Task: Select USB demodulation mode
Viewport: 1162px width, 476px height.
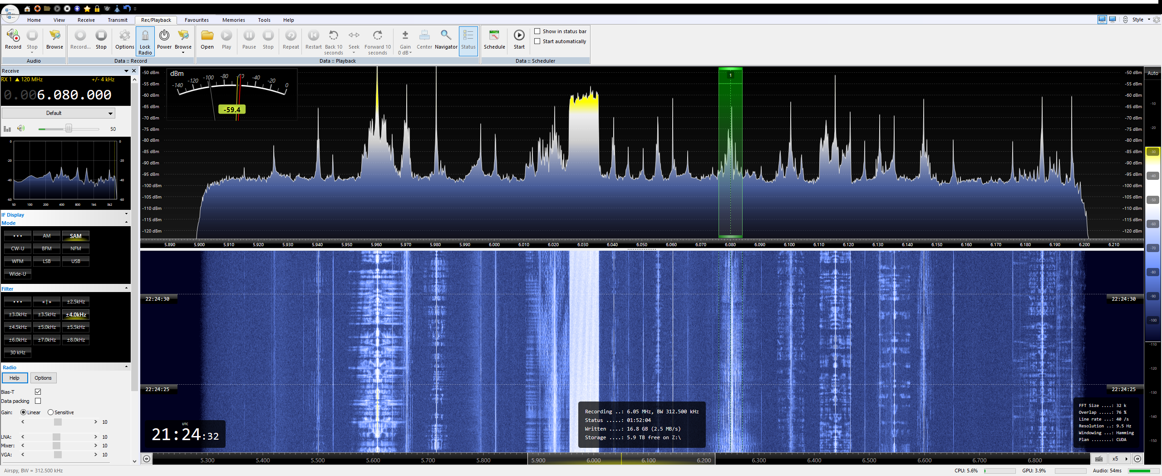Action: [x=76, y=261]
